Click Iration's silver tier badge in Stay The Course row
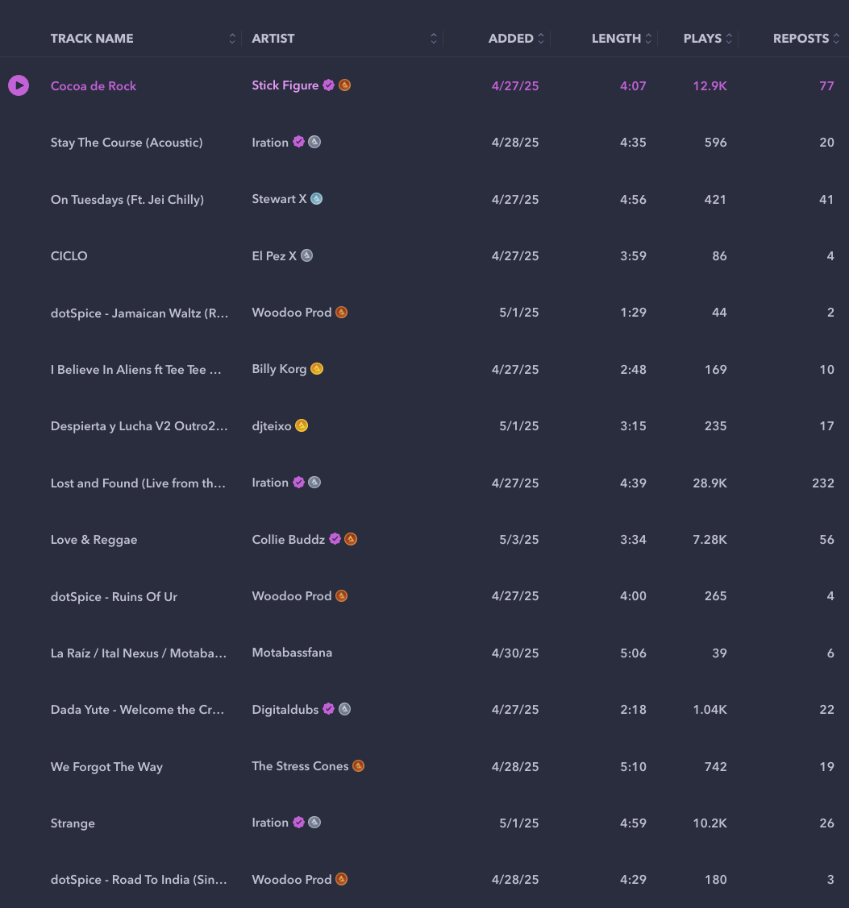This screenshot has width=849, height=908. [314, 142]
